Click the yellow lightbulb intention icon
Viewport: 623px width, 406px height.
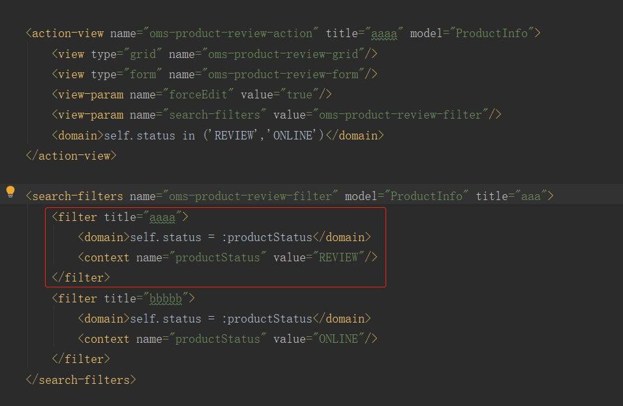point(10,192)
